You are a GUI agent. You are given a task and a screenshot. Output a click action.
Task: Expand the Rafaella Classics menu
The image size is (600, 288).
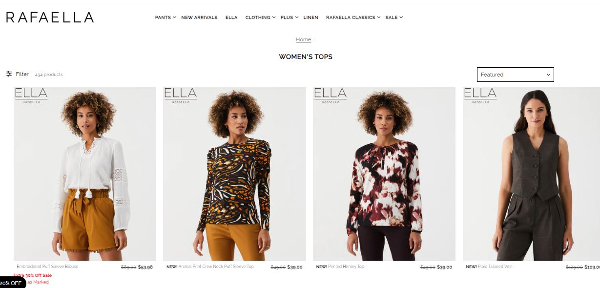click(x=353, y=18)
